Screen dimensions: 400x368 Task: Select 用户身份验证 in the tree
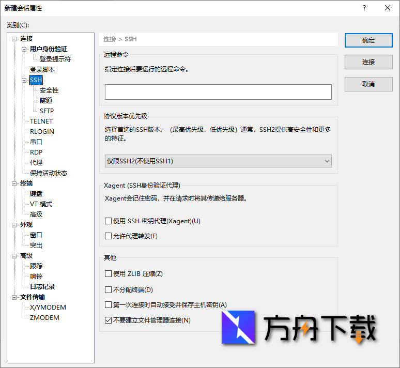click(49, 49)
